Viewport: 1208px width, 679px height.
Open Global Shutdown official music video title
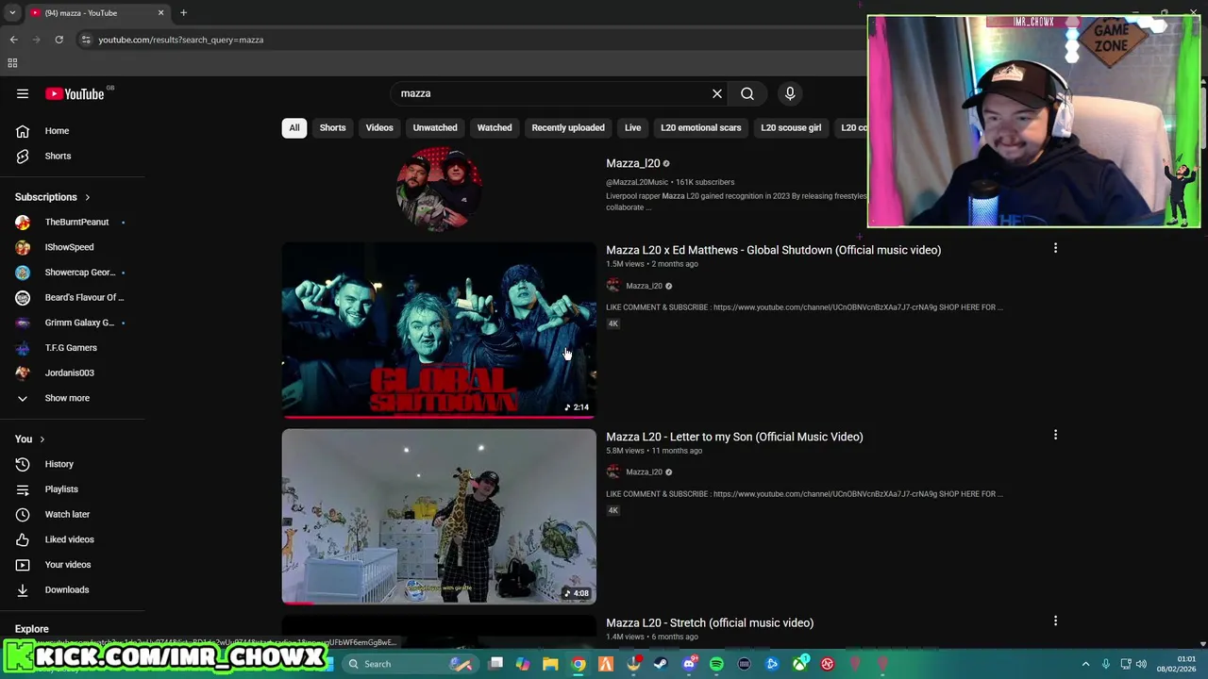pos(773,250)
